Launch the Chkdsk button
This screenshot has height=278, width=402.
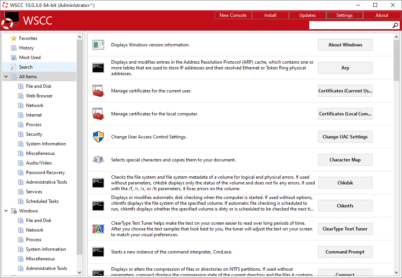[345, 183]
